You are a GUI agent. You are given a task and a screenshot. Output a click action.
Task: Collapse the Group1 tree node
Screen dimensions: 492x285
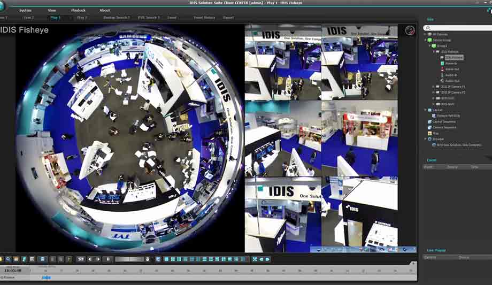[x=429, y=46]
